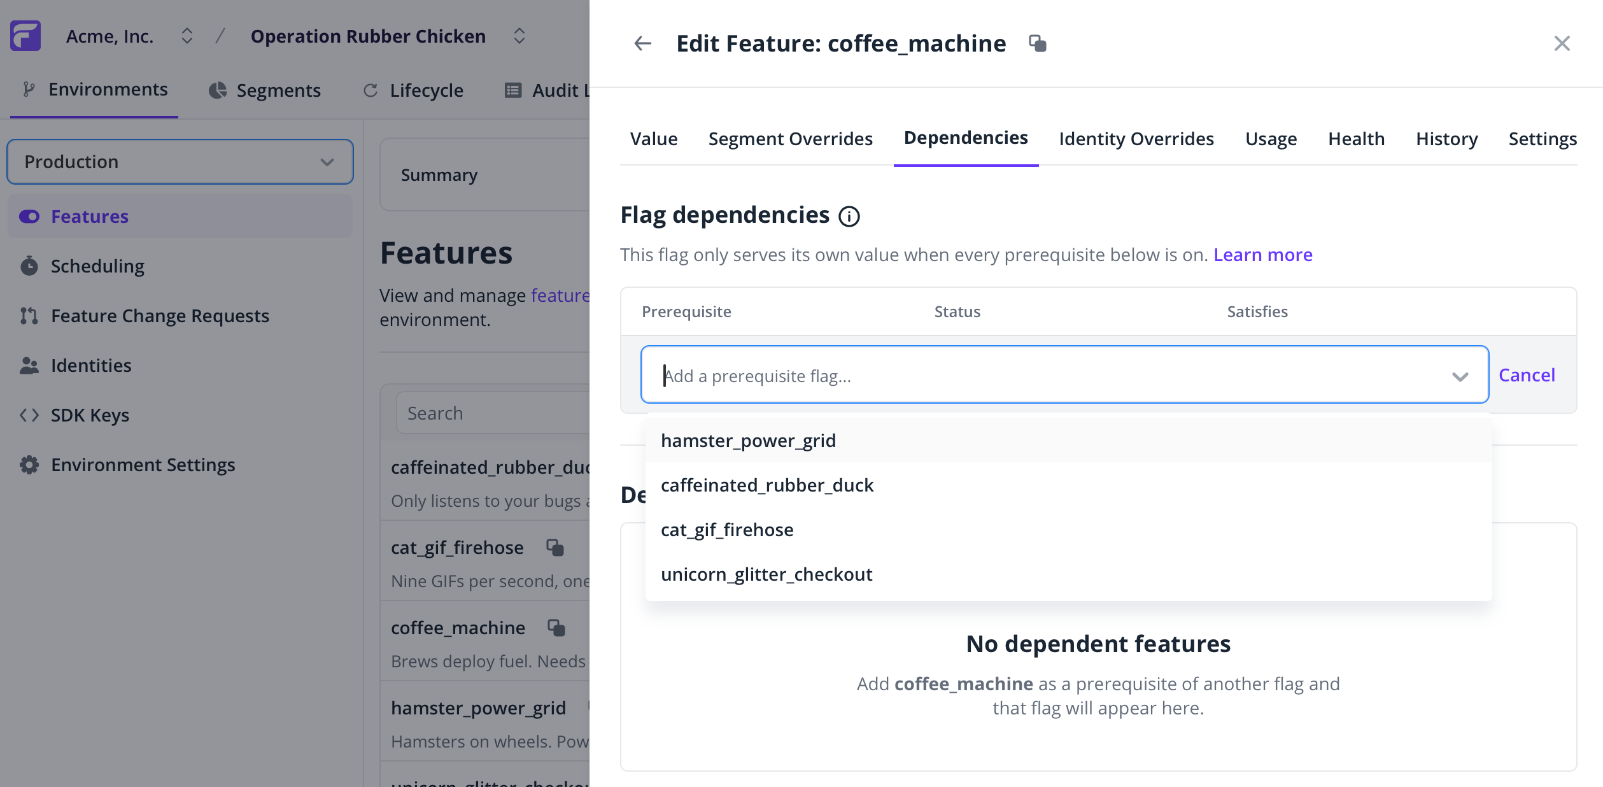Open the Production environment dropdown

pyautogui.click(x=180, y=162)
